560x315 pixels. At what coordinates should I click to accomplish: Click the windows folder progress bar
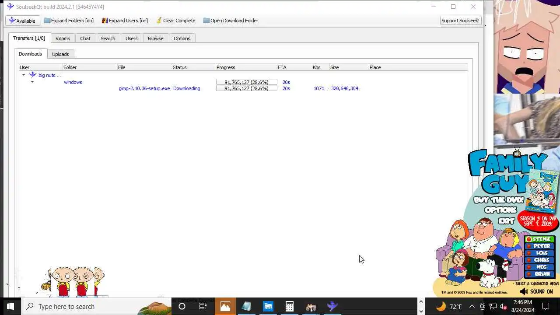point(246,82)
